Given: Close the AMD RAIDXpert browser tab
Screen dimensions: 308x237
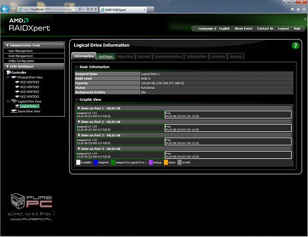Looking at the screenshot, I should (144, 10).
